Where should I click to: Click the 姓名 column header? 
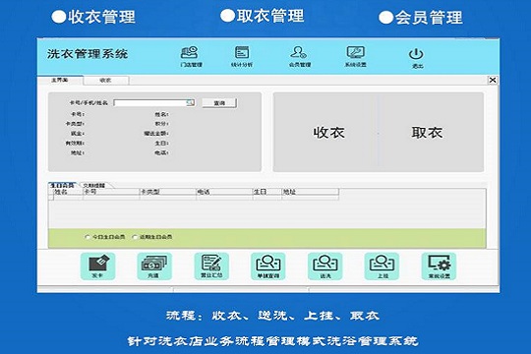68,192
